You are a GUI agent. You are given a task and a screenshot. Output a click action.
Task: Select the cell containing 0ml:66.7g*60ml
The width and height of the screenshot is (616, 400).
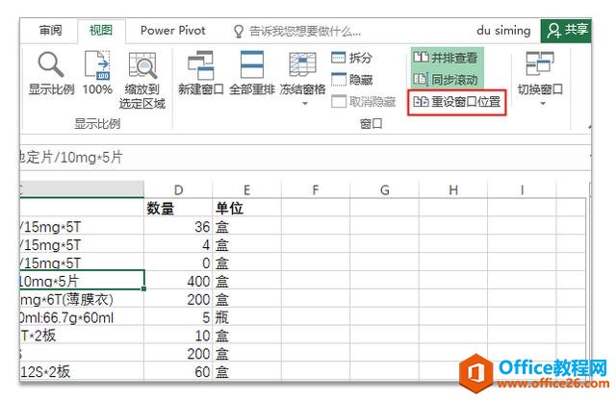pyautogui.click(x=82, y=317)
